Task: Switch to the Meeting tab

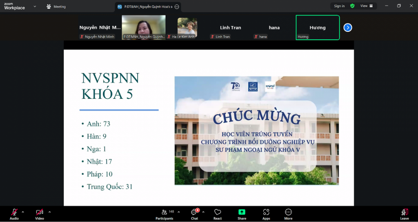Action: tap(56, 7)
